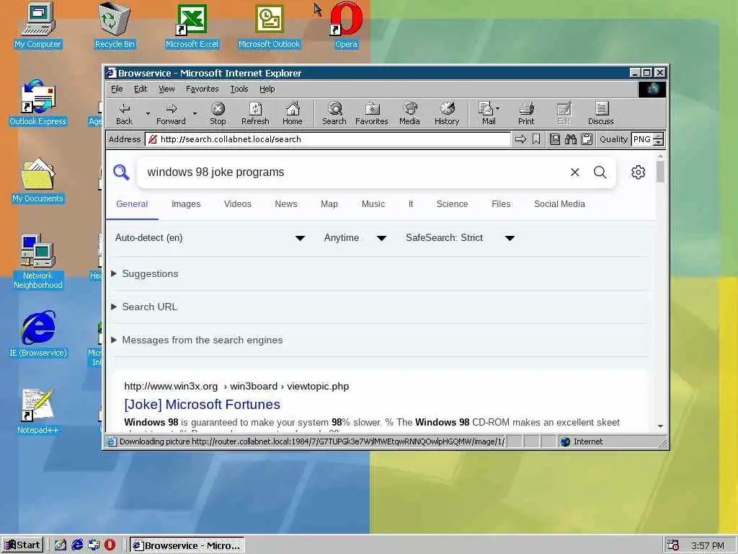The height and width of the screenshot is (554, 738).
Task: Open the Anytime time range dropdown
Action: click(x=355, y=238)
